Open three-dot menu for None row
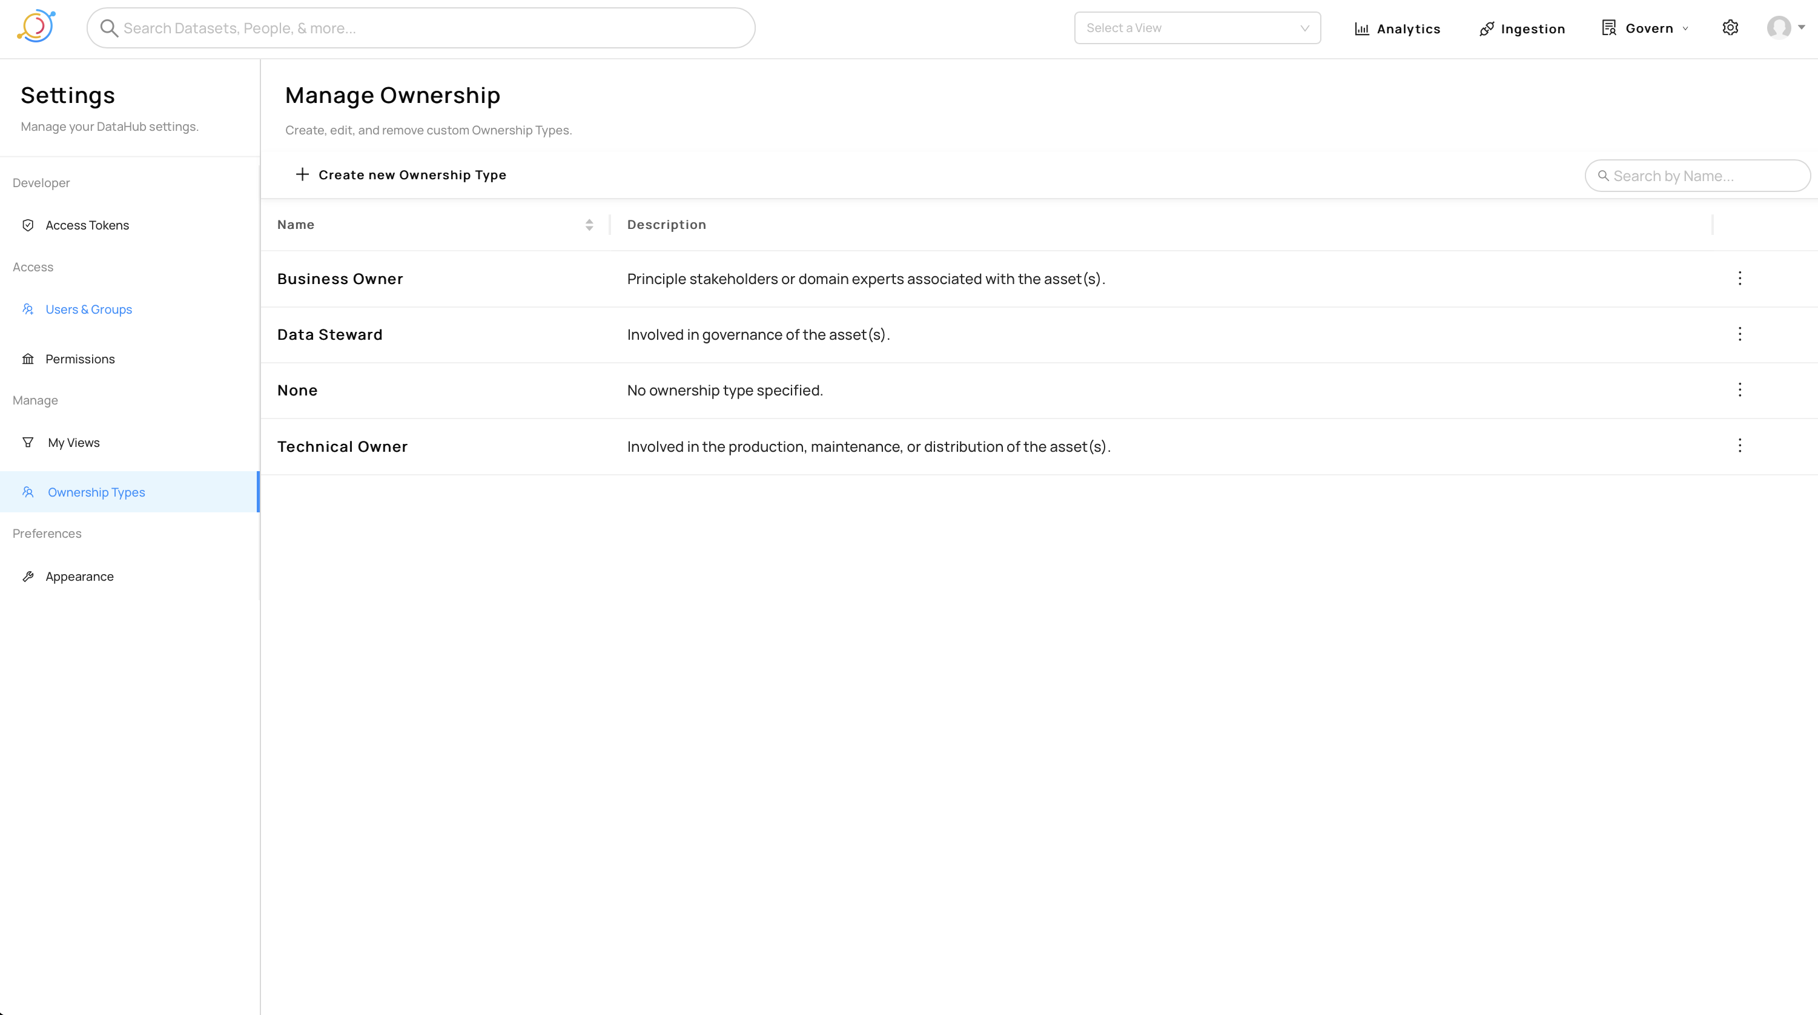The image size is (1818, 1015). coord(1740,389)
